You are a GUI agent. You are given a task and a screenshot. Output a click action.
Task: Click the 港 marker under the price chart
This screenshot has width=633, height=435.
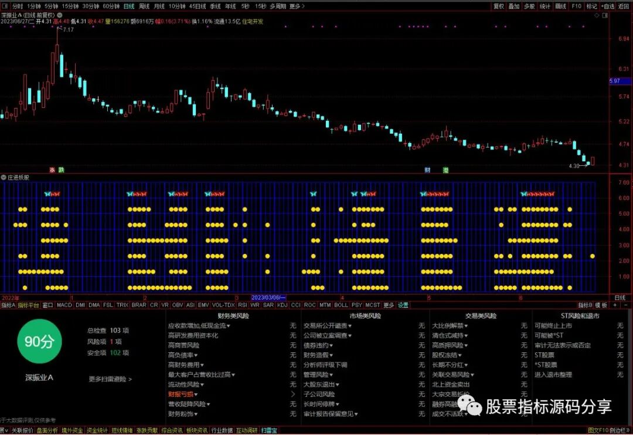click(445, 170)
